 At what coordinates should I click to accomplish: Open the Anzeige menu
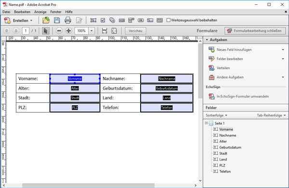click(40, 12)
